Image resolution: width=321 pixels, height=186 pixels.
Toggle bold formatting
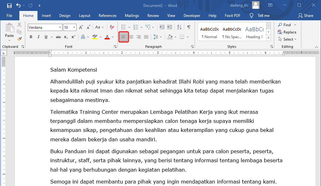tap(31, 37)
